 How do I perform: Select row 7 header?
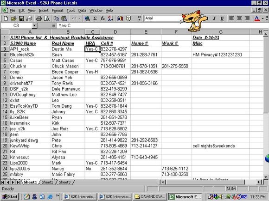click(5, 72)
